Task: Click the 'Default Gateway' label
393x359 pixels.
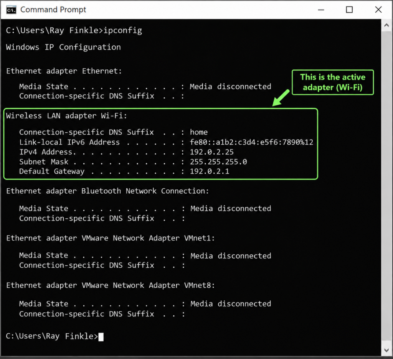Action: (x=52, y=171)
